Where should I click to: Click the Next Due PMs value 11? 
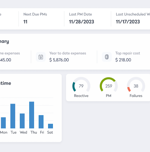tap(25, 22)
